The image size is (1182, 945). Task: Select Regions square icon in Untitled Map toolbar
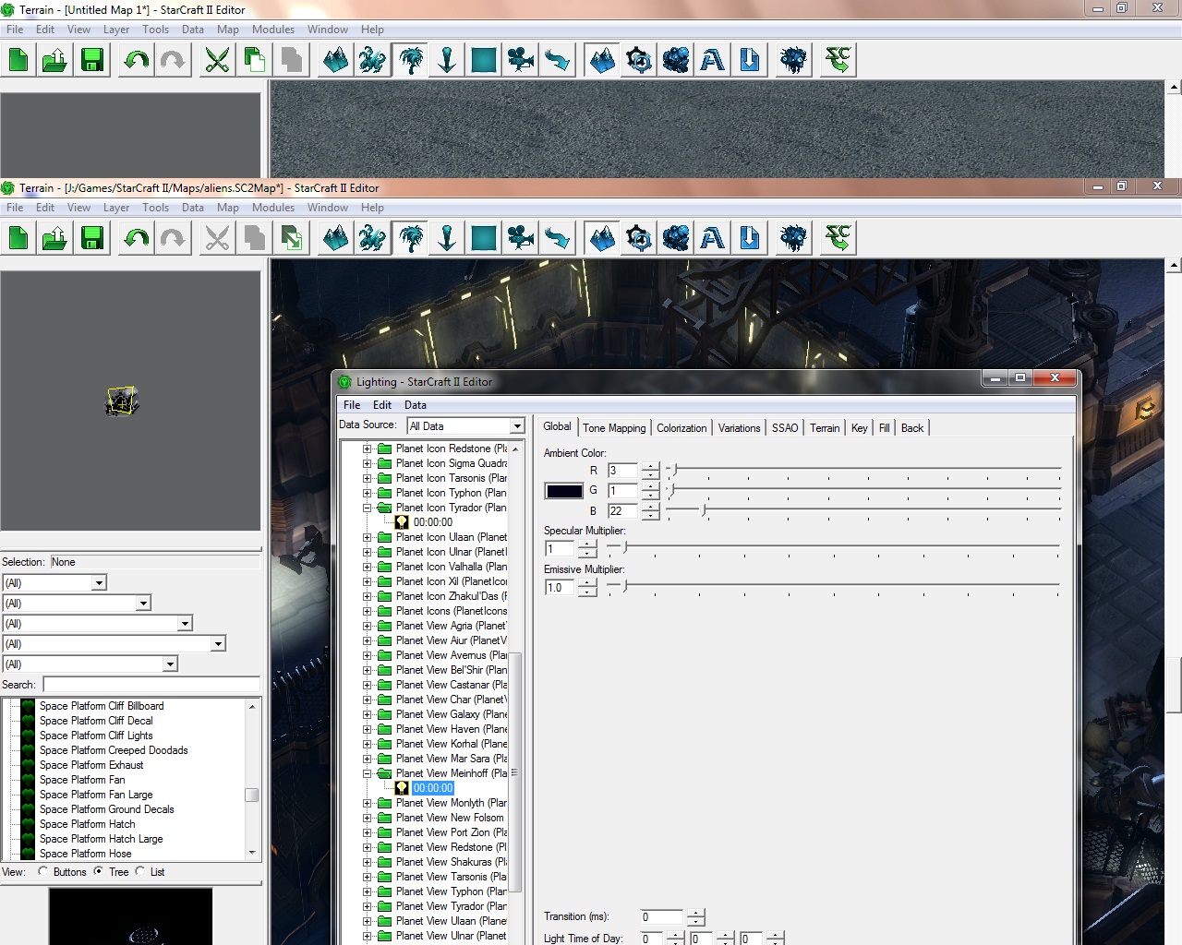pos(484,61)
